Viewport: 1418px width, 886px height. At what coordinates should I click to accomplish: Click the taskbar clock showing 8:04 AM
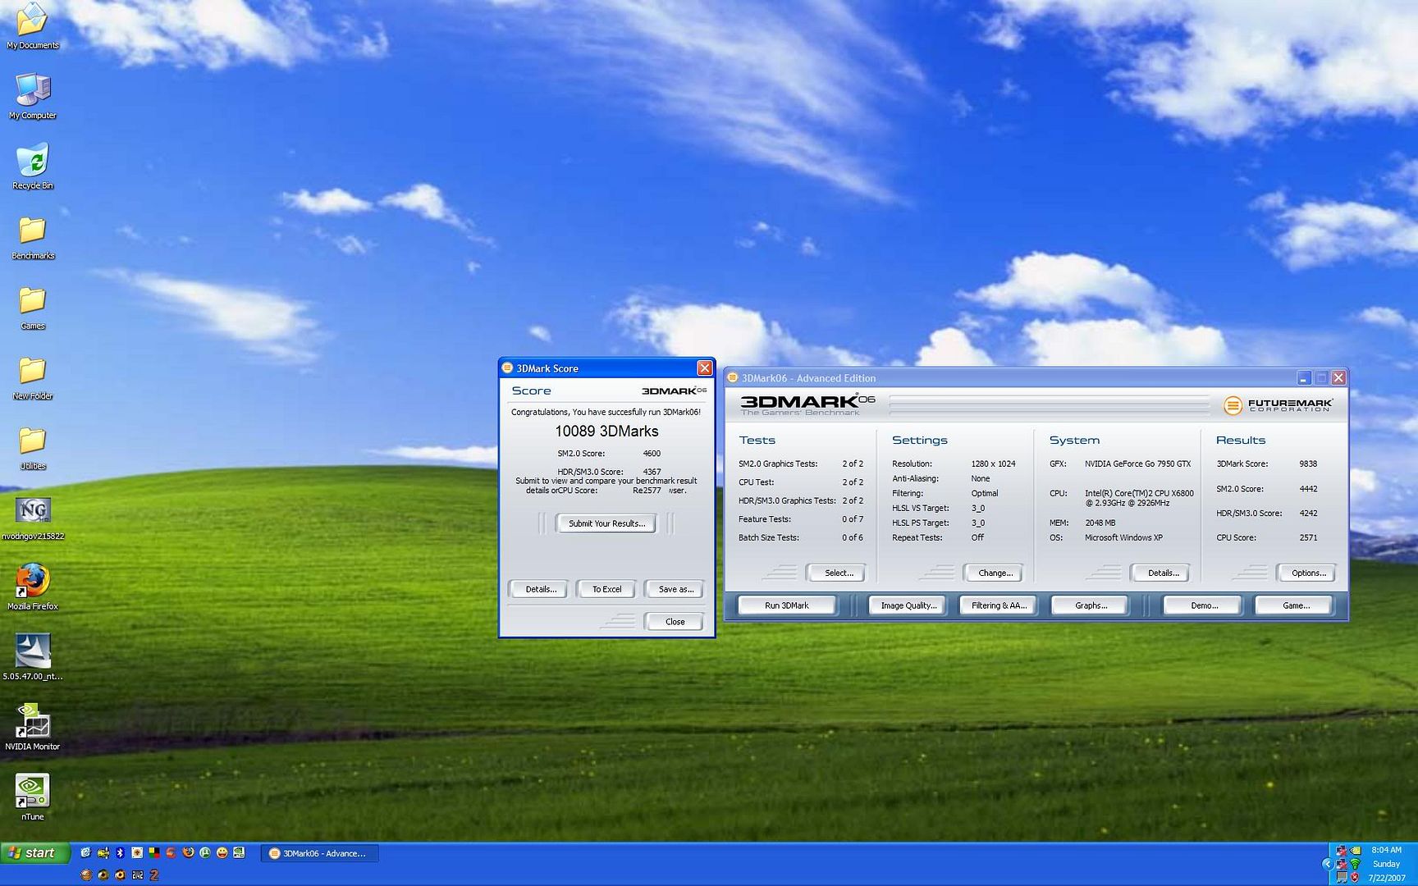(x=1386, y=850)
